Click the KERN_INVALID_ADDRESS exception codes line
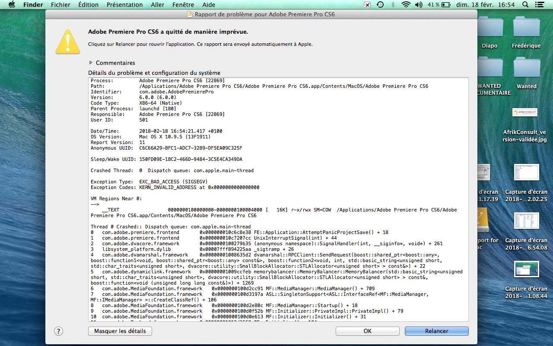The width and height of the screenshot is (553, 346). pos(175,187)
